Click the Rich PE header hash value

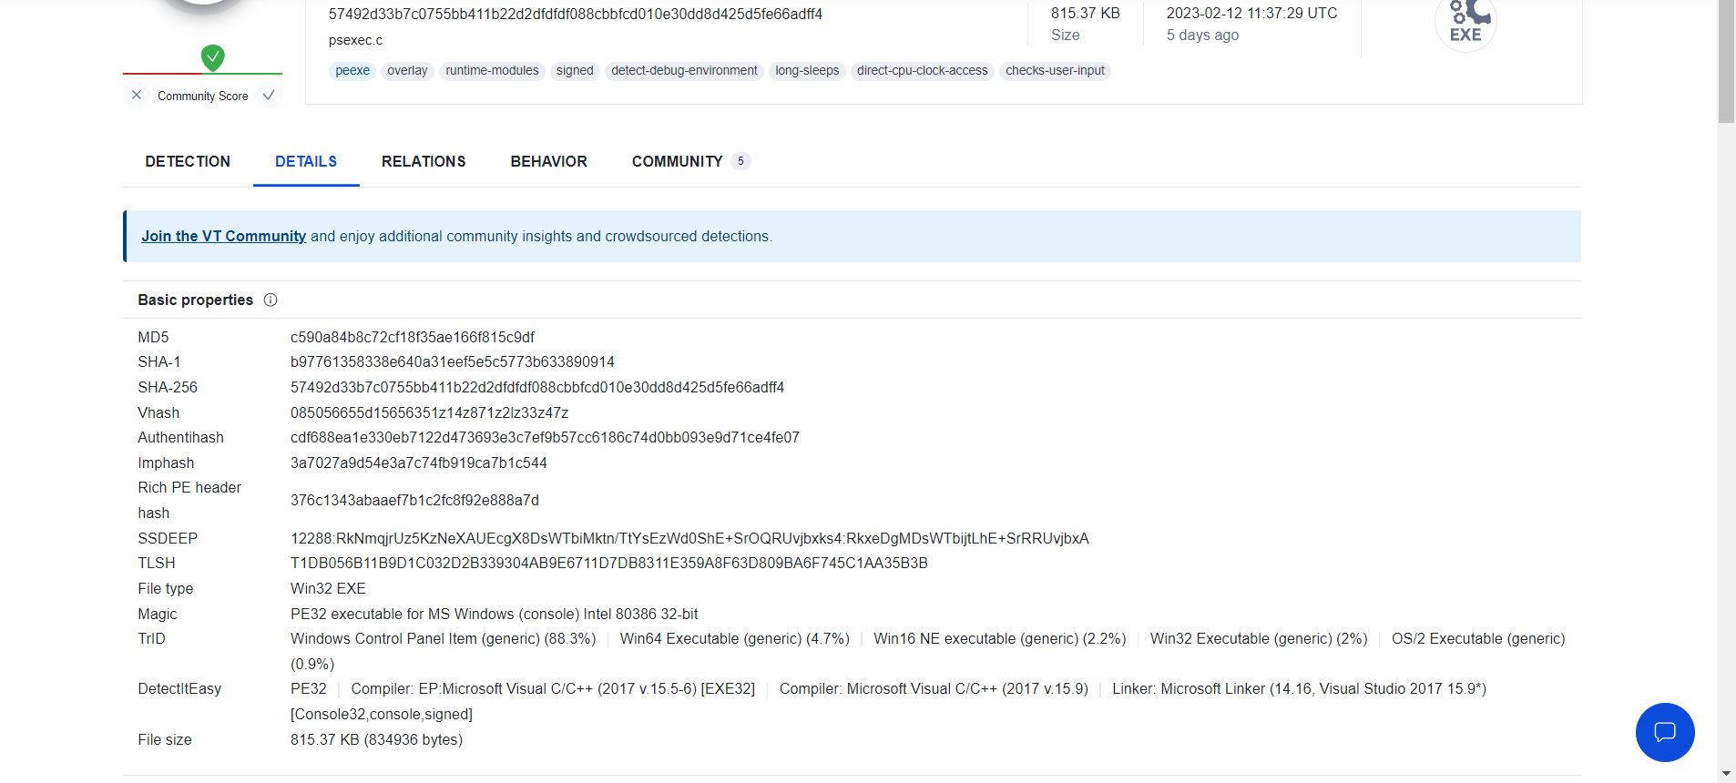414,500
